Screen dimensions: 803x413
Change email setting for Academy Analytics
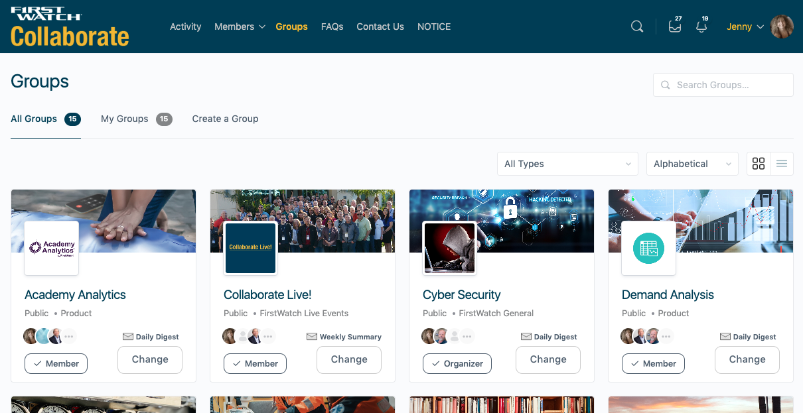click(150, 360)
